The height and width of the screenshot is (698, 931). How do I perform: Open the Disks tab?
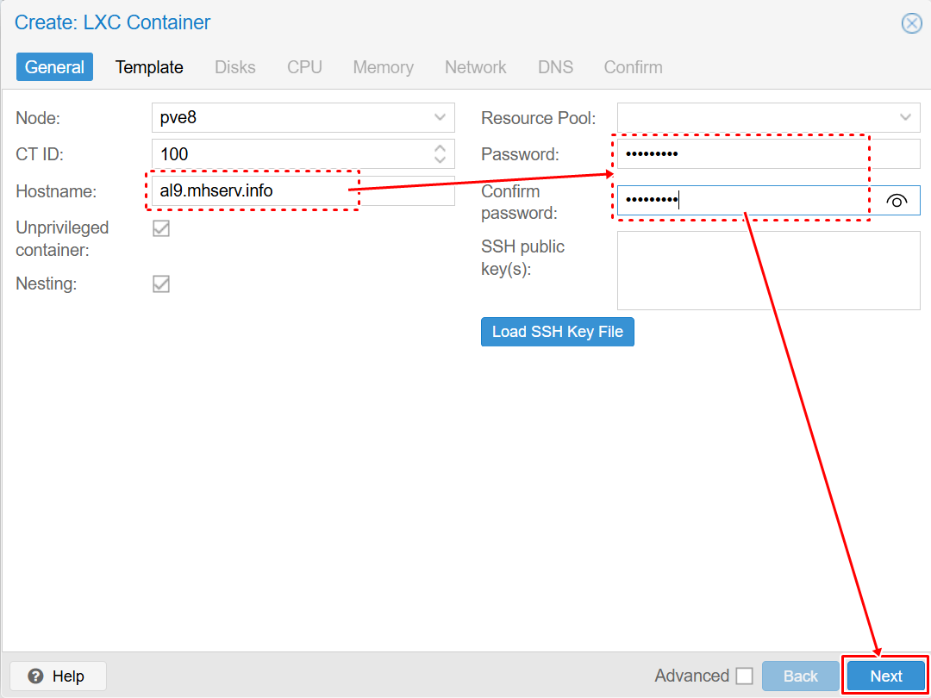coord(234,67)
